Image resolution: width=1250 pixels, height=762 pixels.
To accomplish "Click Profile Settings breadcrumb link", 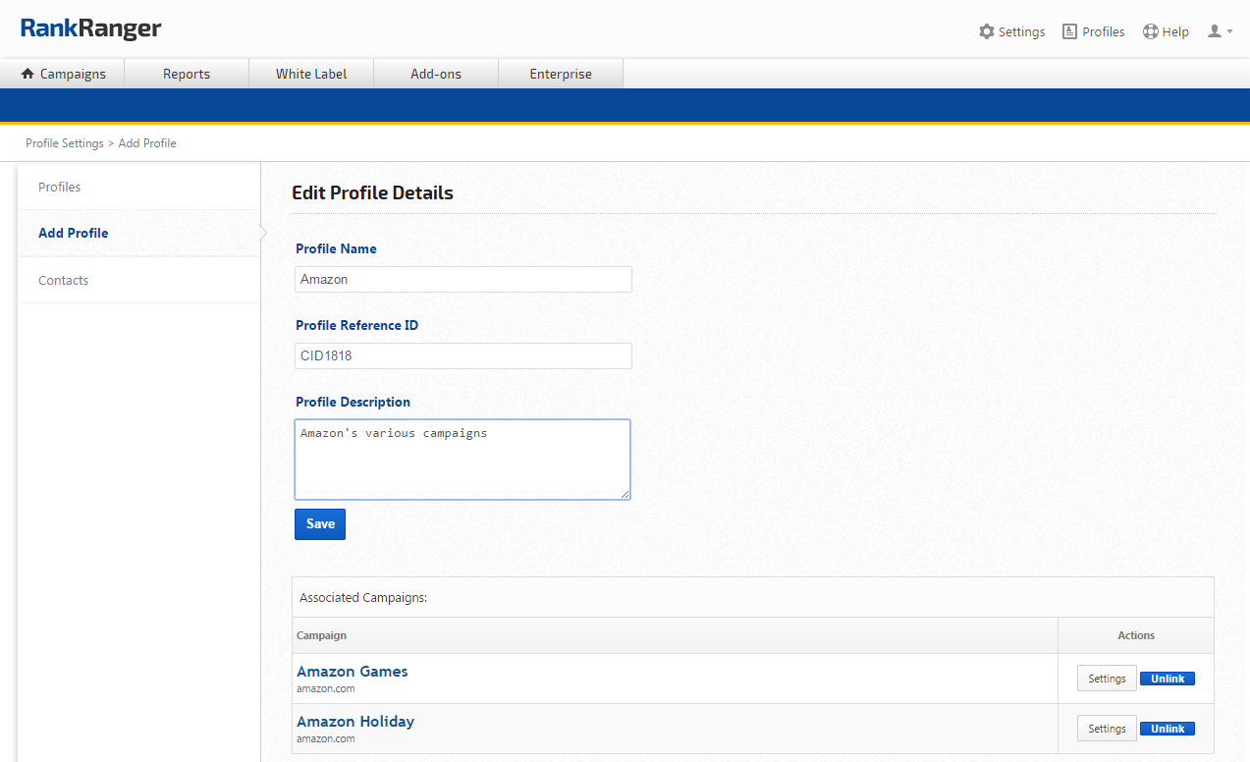I will point(65,143).
